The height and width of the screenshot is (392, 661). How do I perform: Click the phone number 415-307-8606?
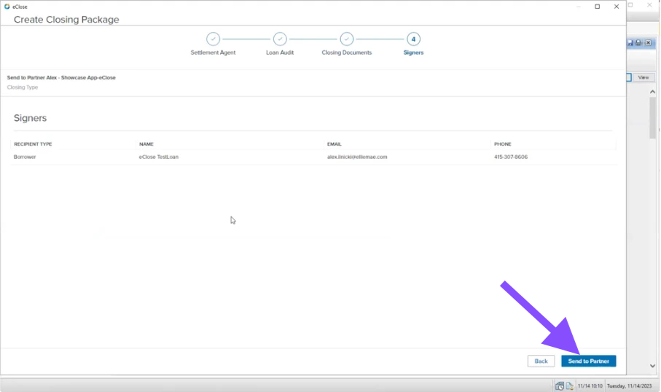[x=510, y=157]
